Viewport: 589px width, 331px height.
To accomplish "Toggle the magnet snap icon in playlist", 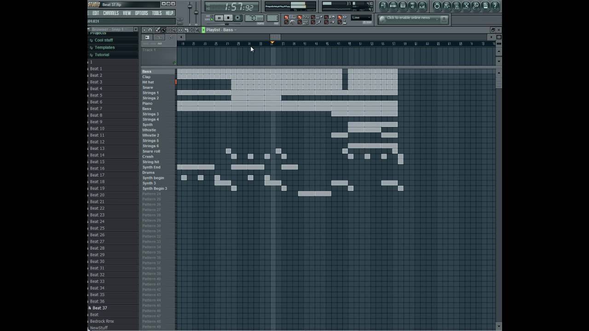I will pyautogui.click(x=150, y=30).
